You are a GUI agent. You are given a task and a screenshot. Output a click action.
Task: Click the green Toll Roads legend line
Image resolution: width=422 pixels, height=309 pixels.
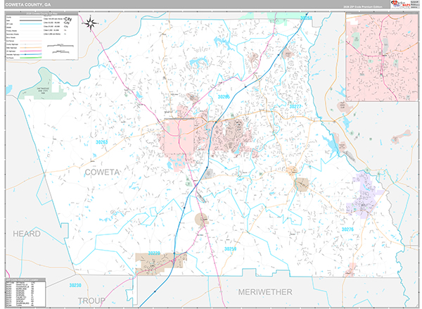(30, 58)
